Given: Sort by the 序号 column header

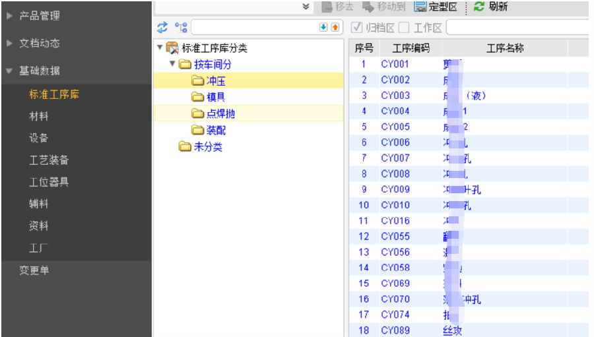Looking at the screenshot, I should coord(364,48).
